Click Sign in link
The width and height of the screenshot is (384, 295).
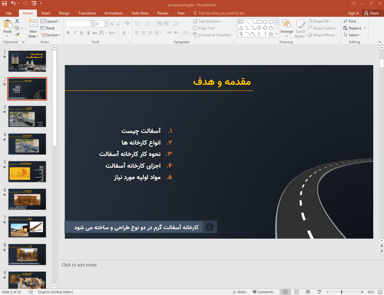point(353,13)
